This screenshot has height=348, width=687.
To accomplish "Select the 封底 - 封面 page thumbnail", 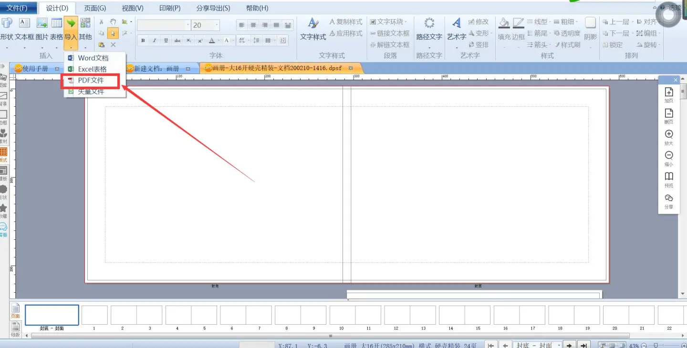I will click(52, 315).
